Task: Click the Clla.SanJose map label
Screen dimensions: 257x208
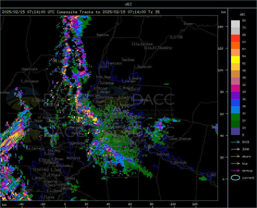Action: (x=142, y=44)
